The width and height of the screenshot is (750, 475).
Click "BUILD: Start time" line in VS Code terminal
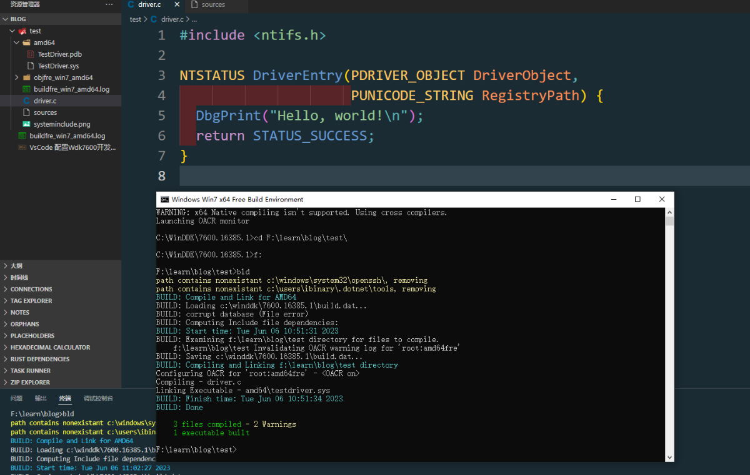tap(90, 468)
